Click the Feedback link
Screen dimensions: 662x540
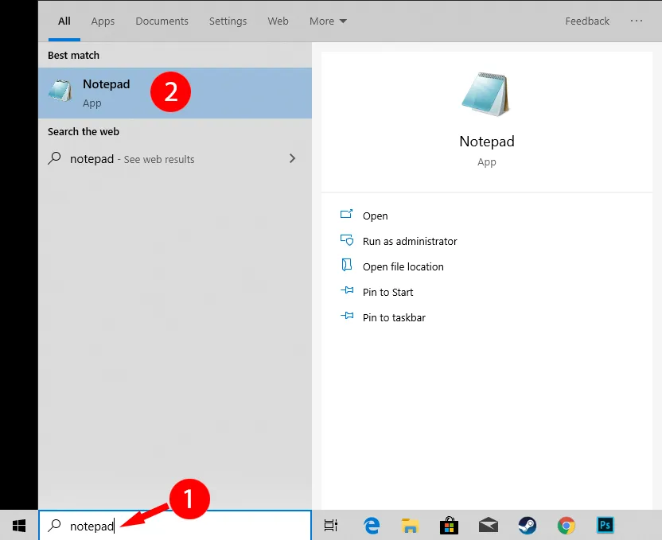click(587, 21)
